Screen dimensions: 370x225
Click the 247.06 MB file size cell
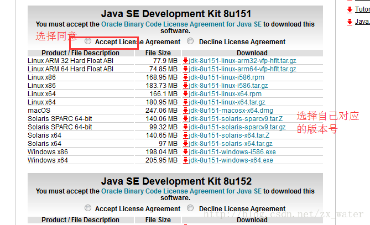[x=161, y=111]
